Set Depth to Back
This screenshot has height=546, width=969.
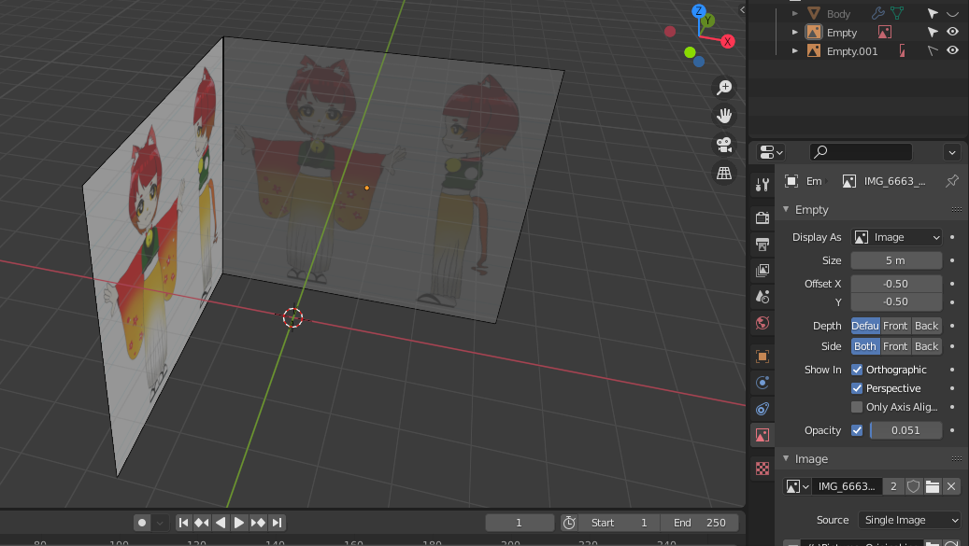(x=926, y=326)
